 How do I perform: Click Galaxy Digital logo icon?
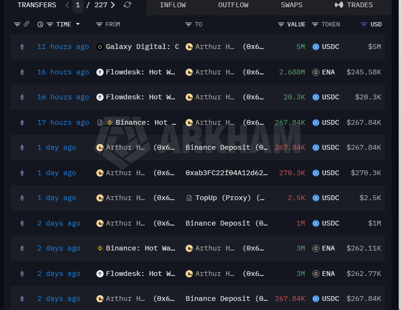point(100,47)
